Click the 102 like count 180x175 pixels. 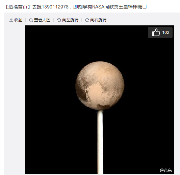[166, 32]
